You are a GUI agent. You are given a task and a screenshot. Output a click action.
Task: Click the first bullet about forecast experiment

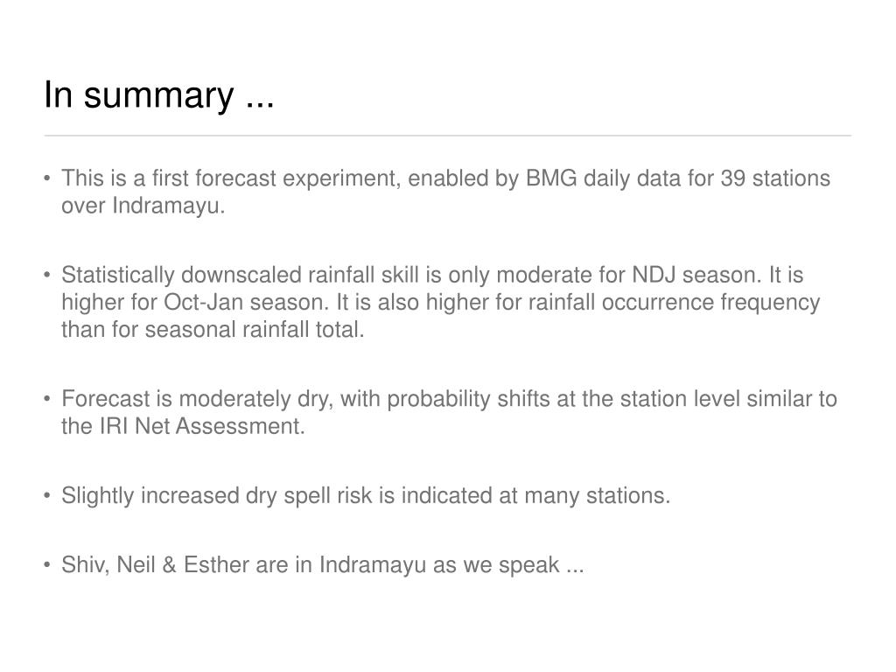pyautogui.click(x=445, y=192)
